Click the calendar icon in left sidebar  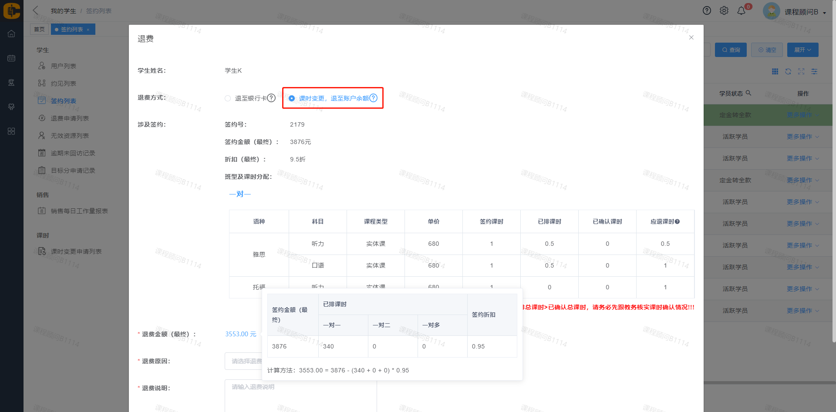click(x=11, y=58)
